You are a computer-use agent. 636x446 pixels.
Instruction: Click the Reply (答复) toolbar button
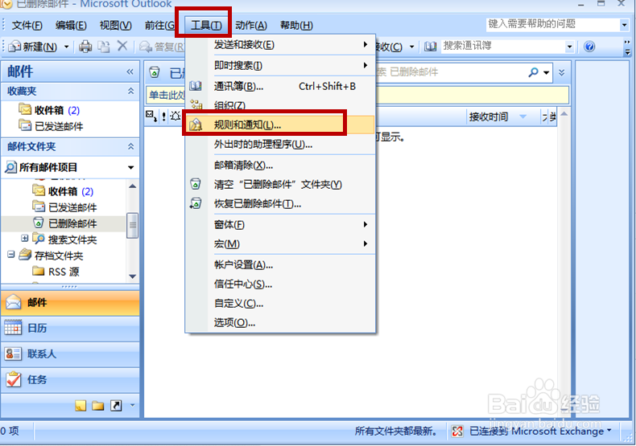[x=162, y=47]
